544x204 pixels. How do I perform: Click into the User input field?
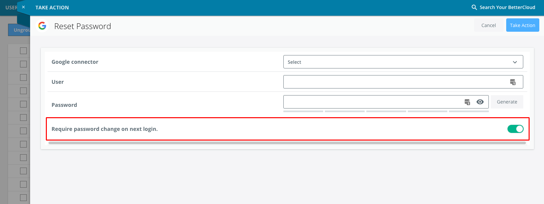tap(403, 82)
